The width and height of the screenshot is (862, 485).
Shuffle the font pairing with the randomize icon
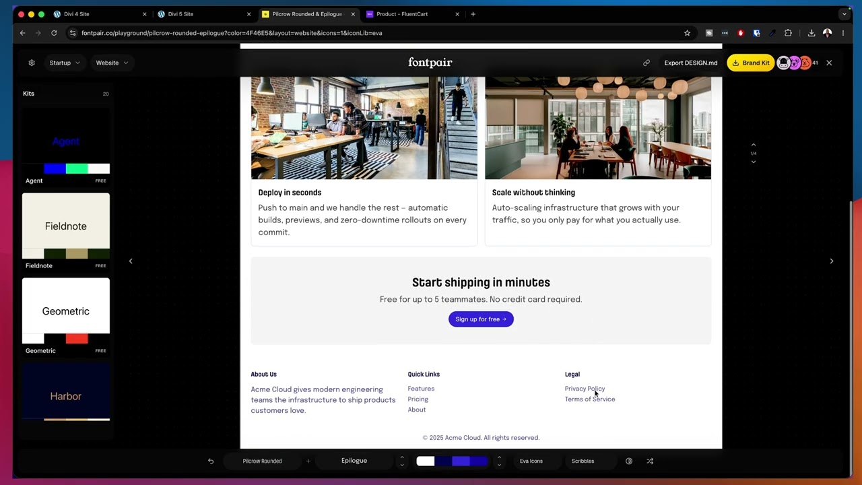tap(650, 461)
